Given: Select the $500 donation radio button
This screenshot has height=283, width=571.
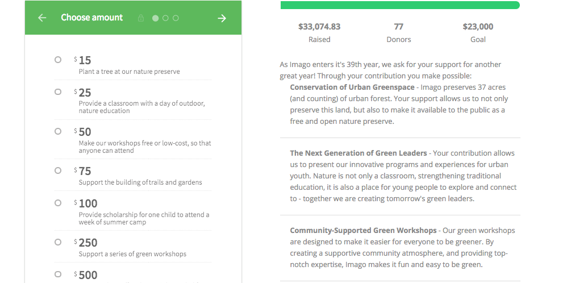Looking at the screenshot, I should coord(58,274).
